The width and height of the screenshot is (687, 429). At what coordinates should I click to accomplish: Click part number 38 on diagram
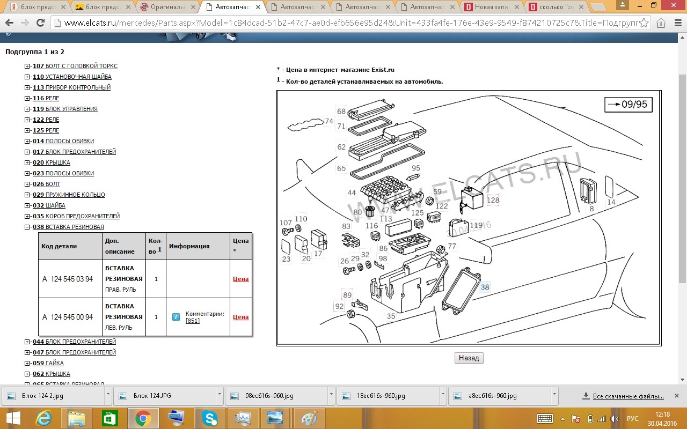485,287
